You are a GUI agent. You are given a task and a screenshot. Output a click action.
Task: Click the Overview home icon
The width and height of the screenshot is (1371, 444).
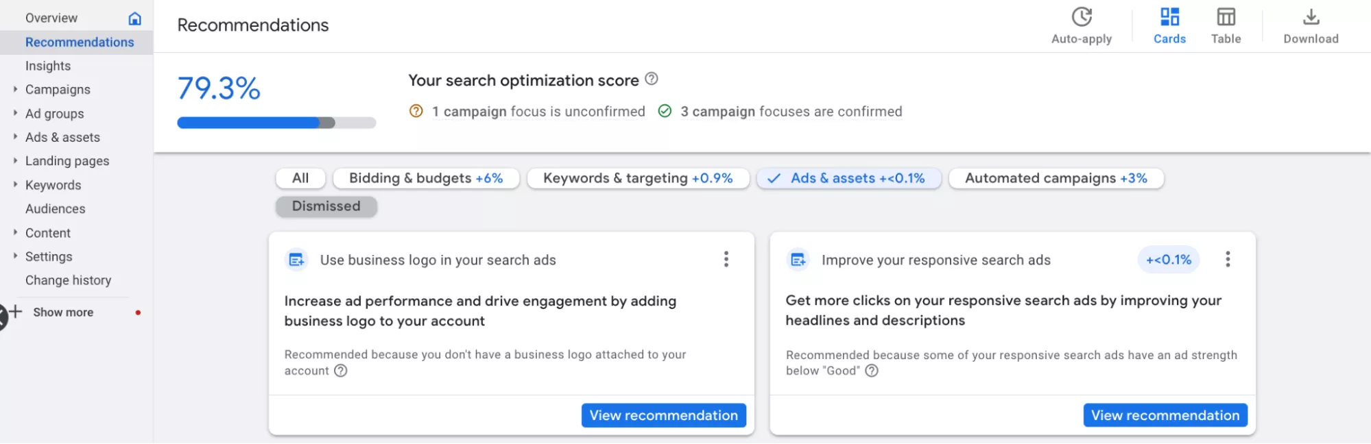pyautogui.click(x=135, y=18)
